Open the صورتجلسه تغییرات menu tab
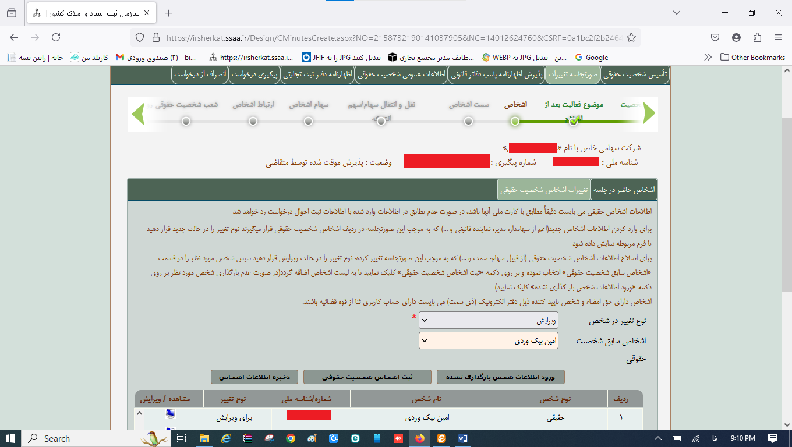Image resolution: width=792 pixels, height=447 pixels. 572,74
